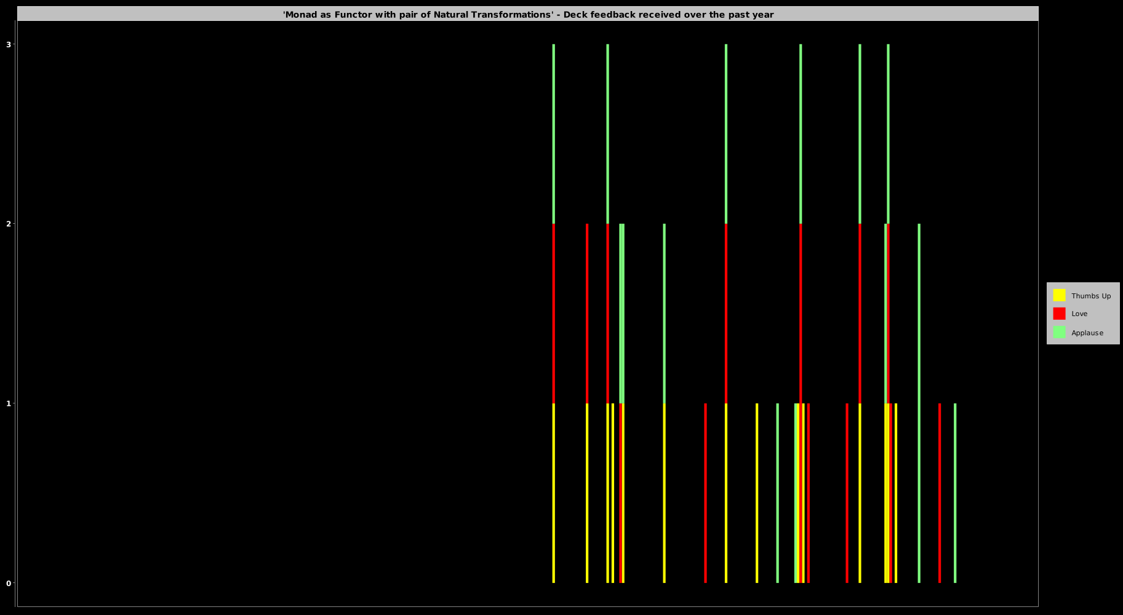
Task: Click the green Applause legend swatch
Action: point(1059,332)
